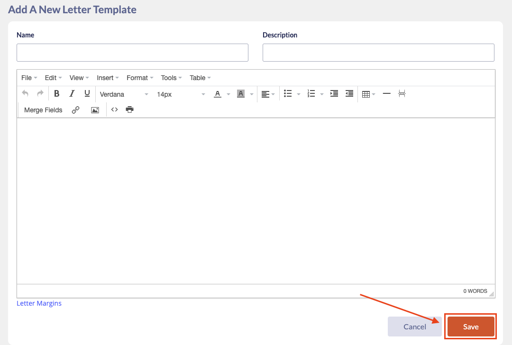Open the Letter Margins link
512x345 pixels.
pyautogui.click(x=39, y=303)
